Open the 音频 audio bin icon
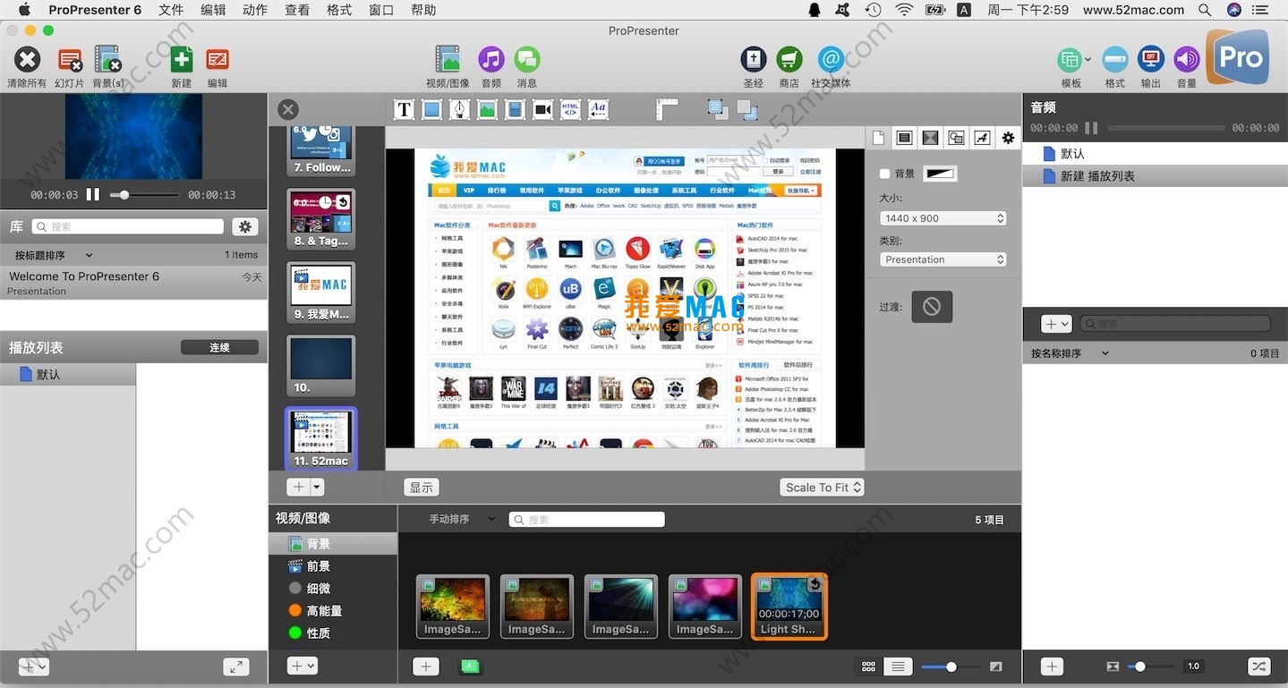Screen dimensions: 1288x688 [490, 60]
